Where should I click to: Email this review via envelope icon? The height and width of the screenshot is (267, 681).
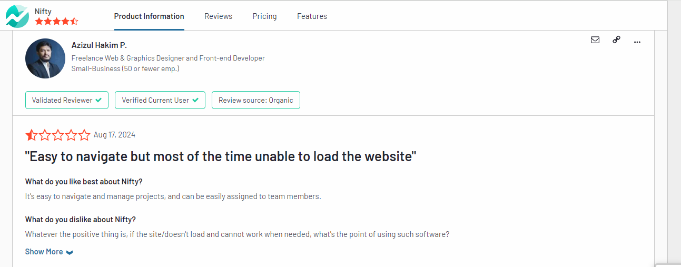tap(595, 40)
